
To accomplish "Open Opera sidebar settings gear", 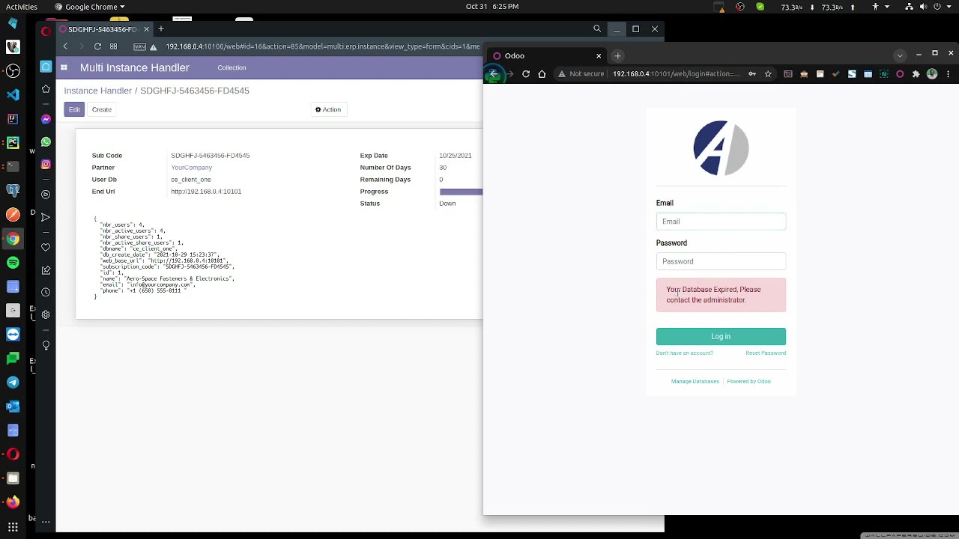I will tap(46, 314).
